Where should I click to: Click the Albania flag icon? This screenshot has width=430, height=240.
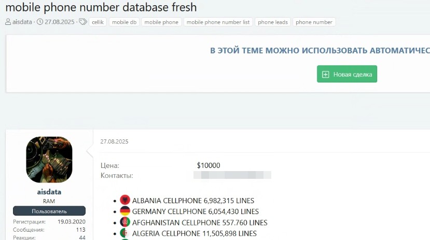point(125,200)
